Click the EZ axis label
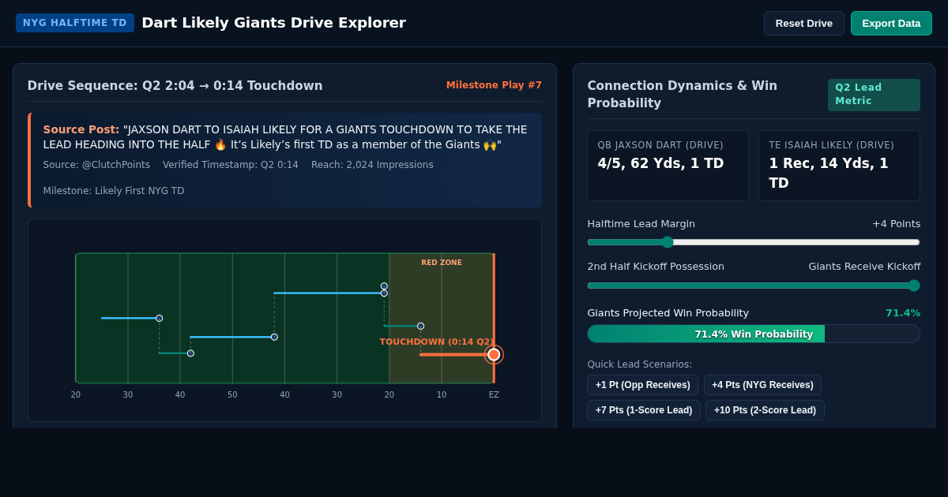The height and width of the screenshot is (497, 948). (x=494, y=395)
